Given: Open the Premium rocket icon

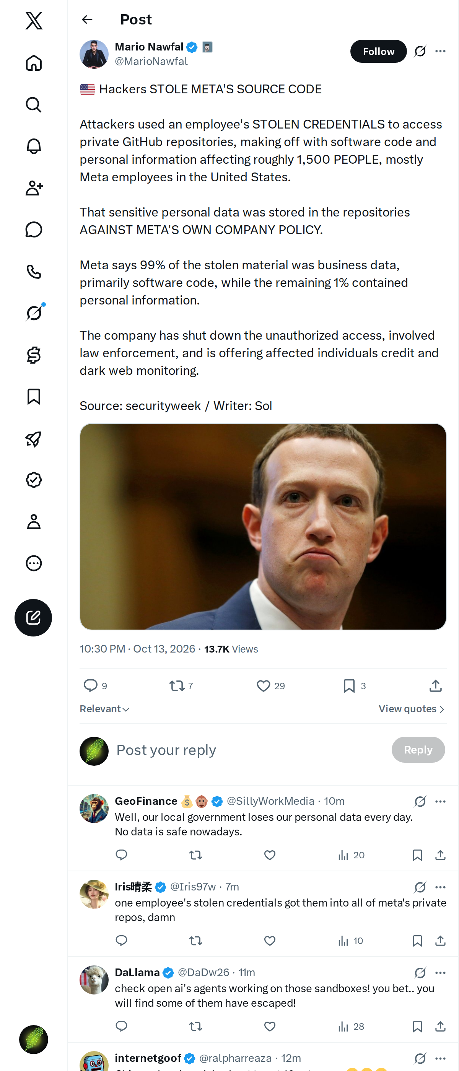Looking at the screenshot, I should pyautogui.click(x=34, y=439).
